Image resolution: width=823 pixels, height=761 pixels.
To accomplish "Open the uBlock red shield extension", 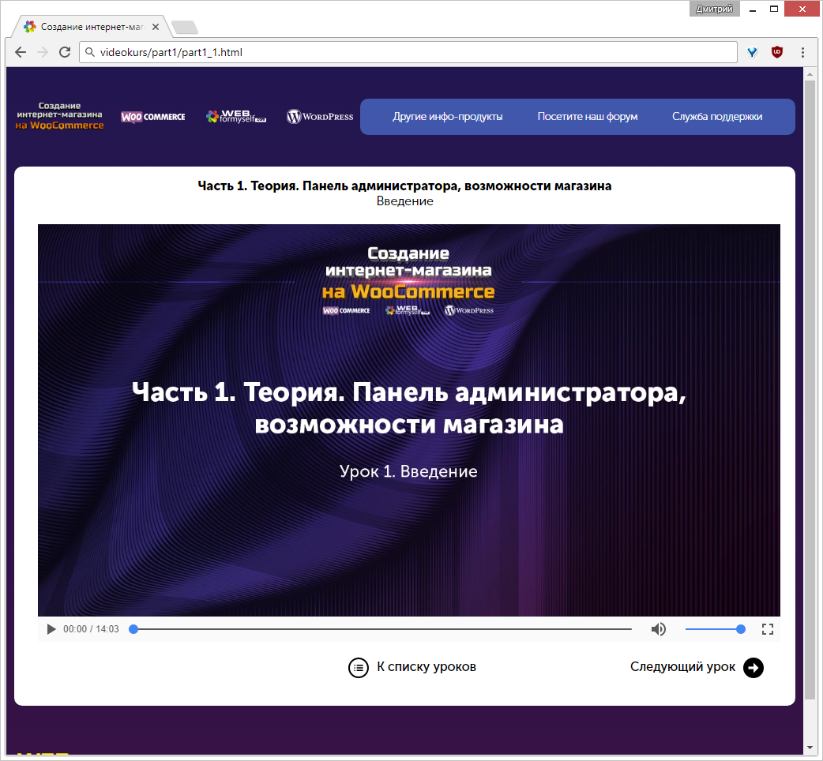I will pos(777,52).
